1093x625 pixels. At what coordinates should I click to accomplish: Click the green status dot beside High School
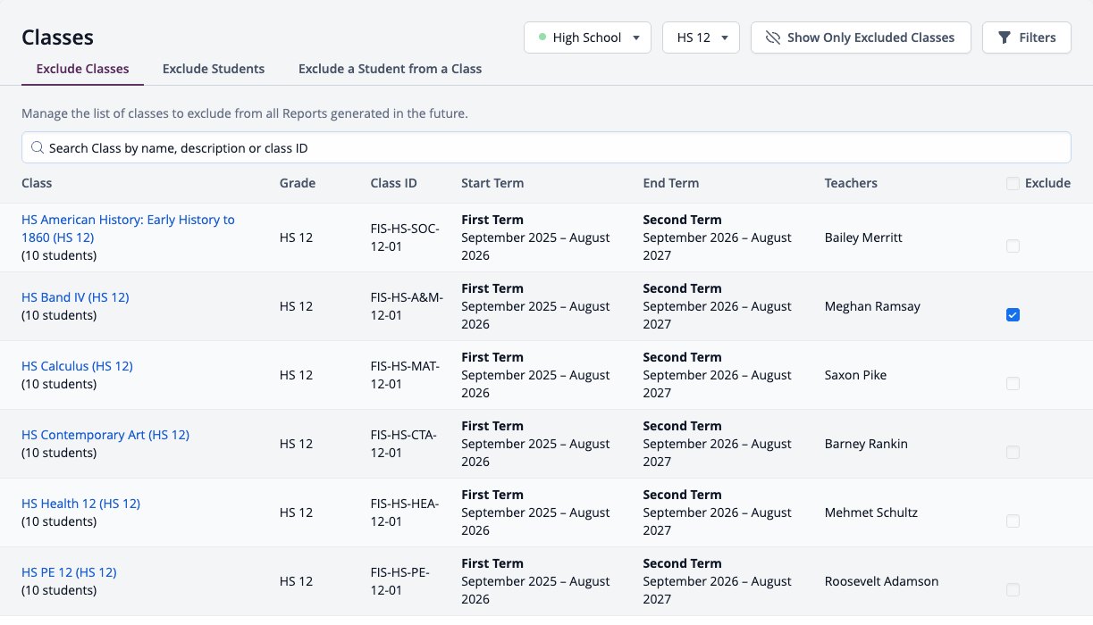[x=542, y=37]
